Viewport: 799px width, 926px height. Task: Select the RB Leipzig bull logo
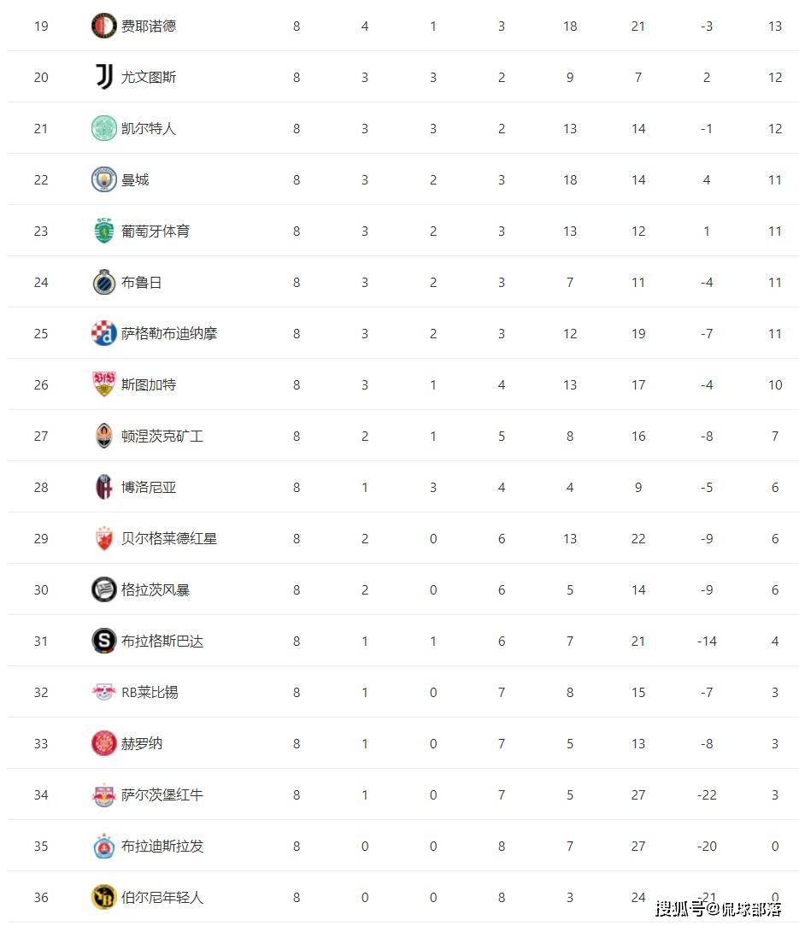click(104, 692)
